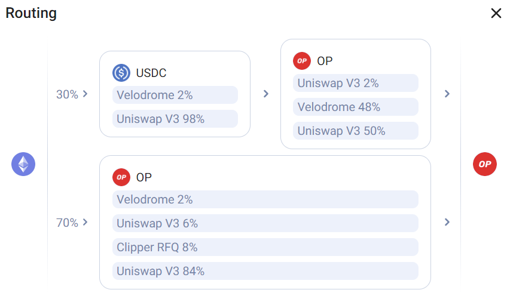Select Uniswap V3 50% pool

(355, 131)
